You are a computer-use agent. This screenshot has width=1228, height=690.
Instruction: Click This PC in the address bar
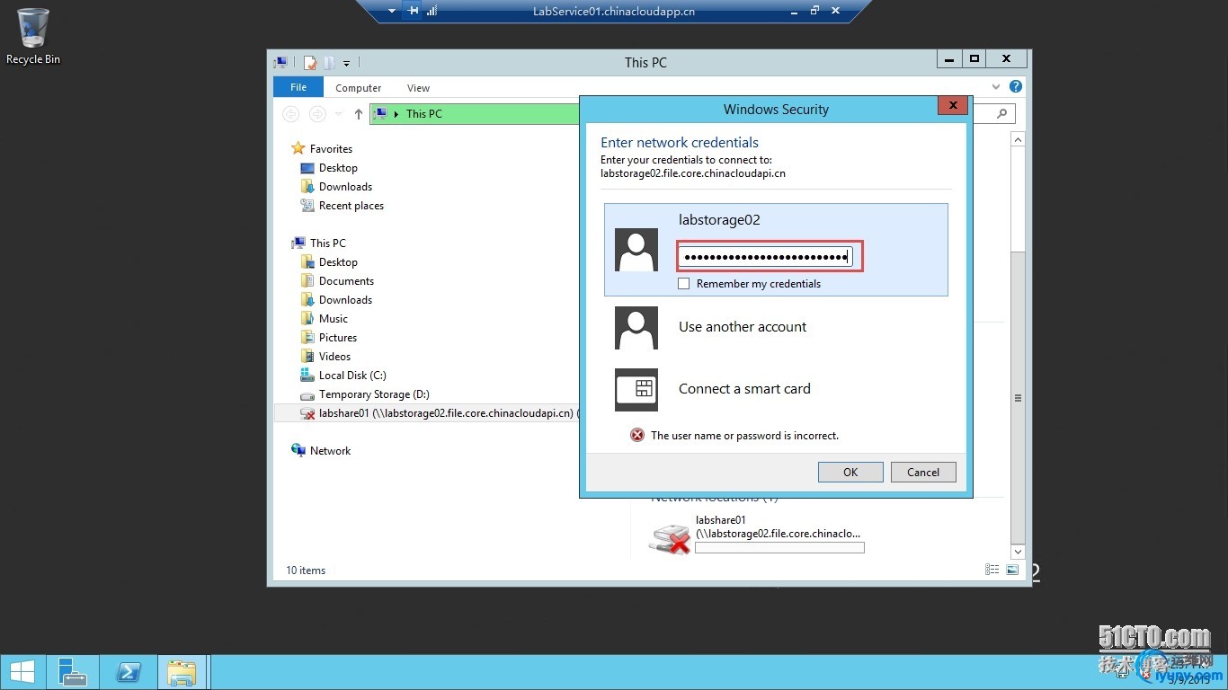pyautogui.click(x=424, y=114)
